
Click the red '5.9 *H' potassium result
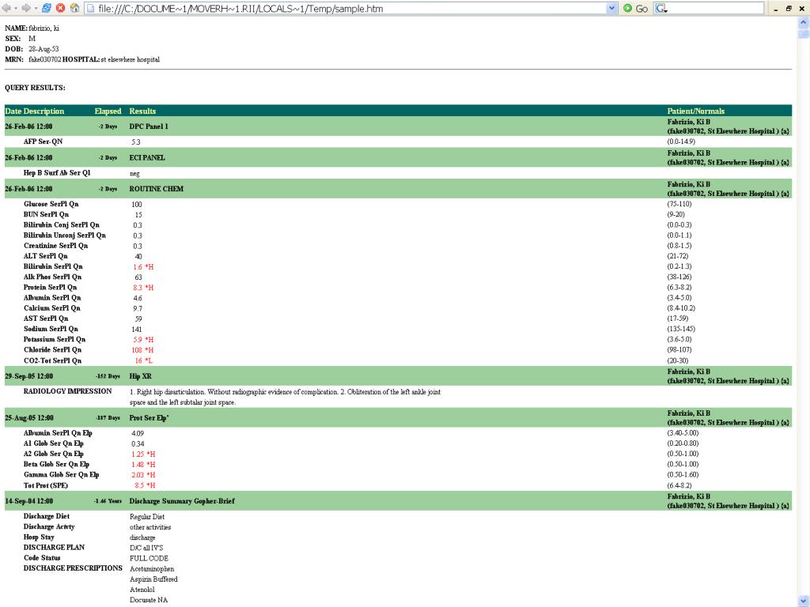click(143, 340)
